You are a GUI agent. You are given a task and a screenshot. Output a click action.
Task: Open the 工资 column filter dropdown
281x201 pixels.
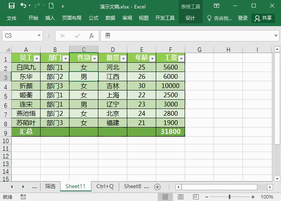181,59
